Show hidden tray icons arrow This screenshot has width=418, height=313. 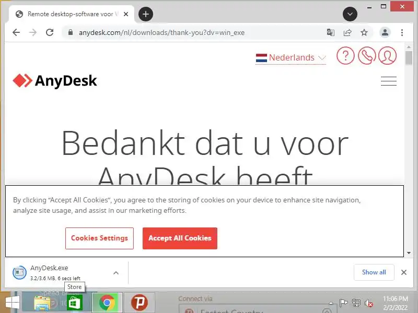[x=331, y=303]
